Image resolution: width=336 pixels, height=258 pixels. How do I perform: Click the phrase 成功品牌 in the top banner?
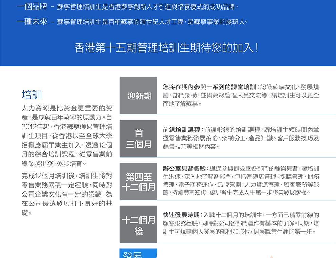pyautogui.click(x=222, y=7)
